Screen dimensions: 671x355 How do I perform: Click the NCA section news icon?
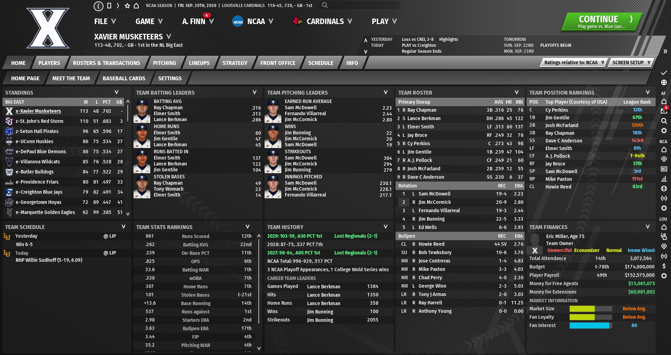point(664,169)
